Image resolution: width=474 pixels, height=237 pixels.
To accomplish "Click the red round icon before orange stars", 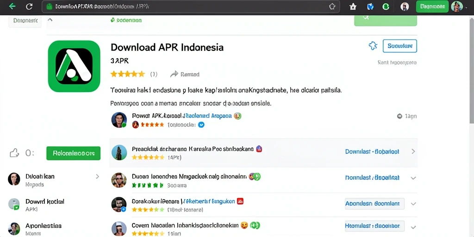I will pyautogui.click(x=136, y=125).
